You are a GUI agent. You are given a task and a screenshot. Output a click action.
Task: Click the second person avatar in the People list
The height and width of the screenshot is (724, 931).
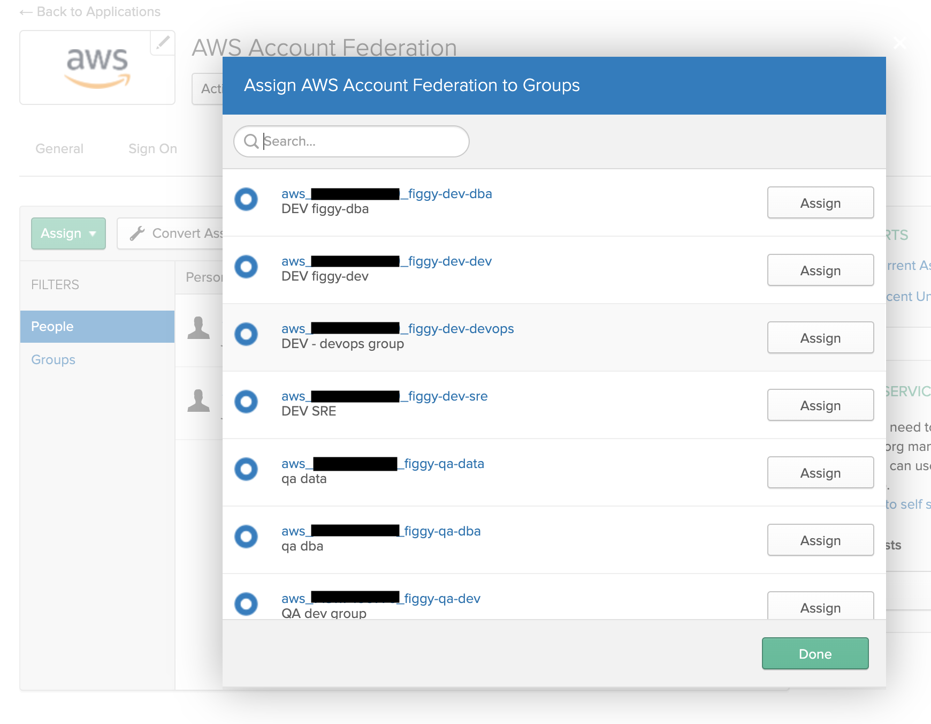tap(199, 401)
